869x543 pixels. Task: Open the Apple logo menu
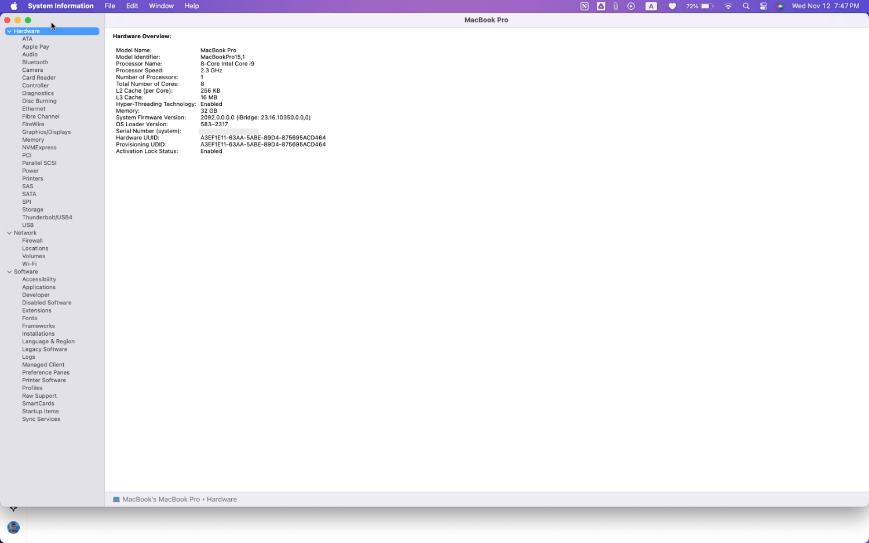tap(14, 6)
